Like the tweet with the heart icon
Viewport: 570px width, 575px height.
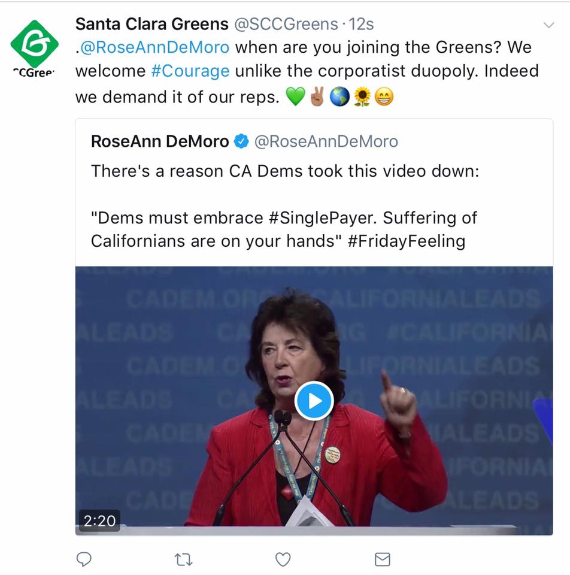pos(283,559)
